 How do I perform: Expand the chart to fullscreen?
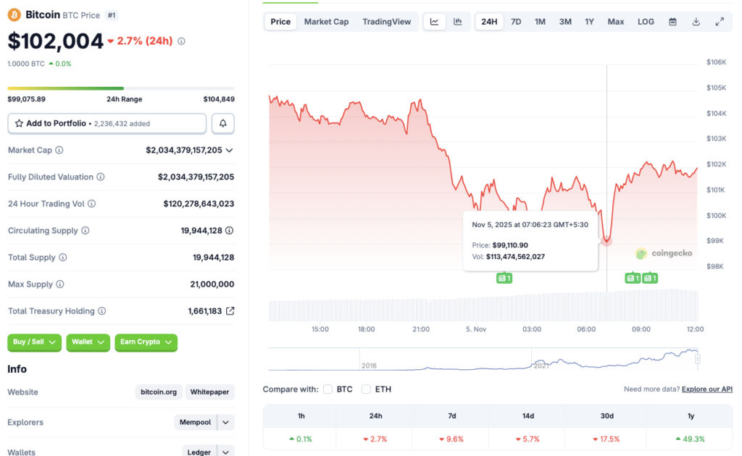click(720, 22)
